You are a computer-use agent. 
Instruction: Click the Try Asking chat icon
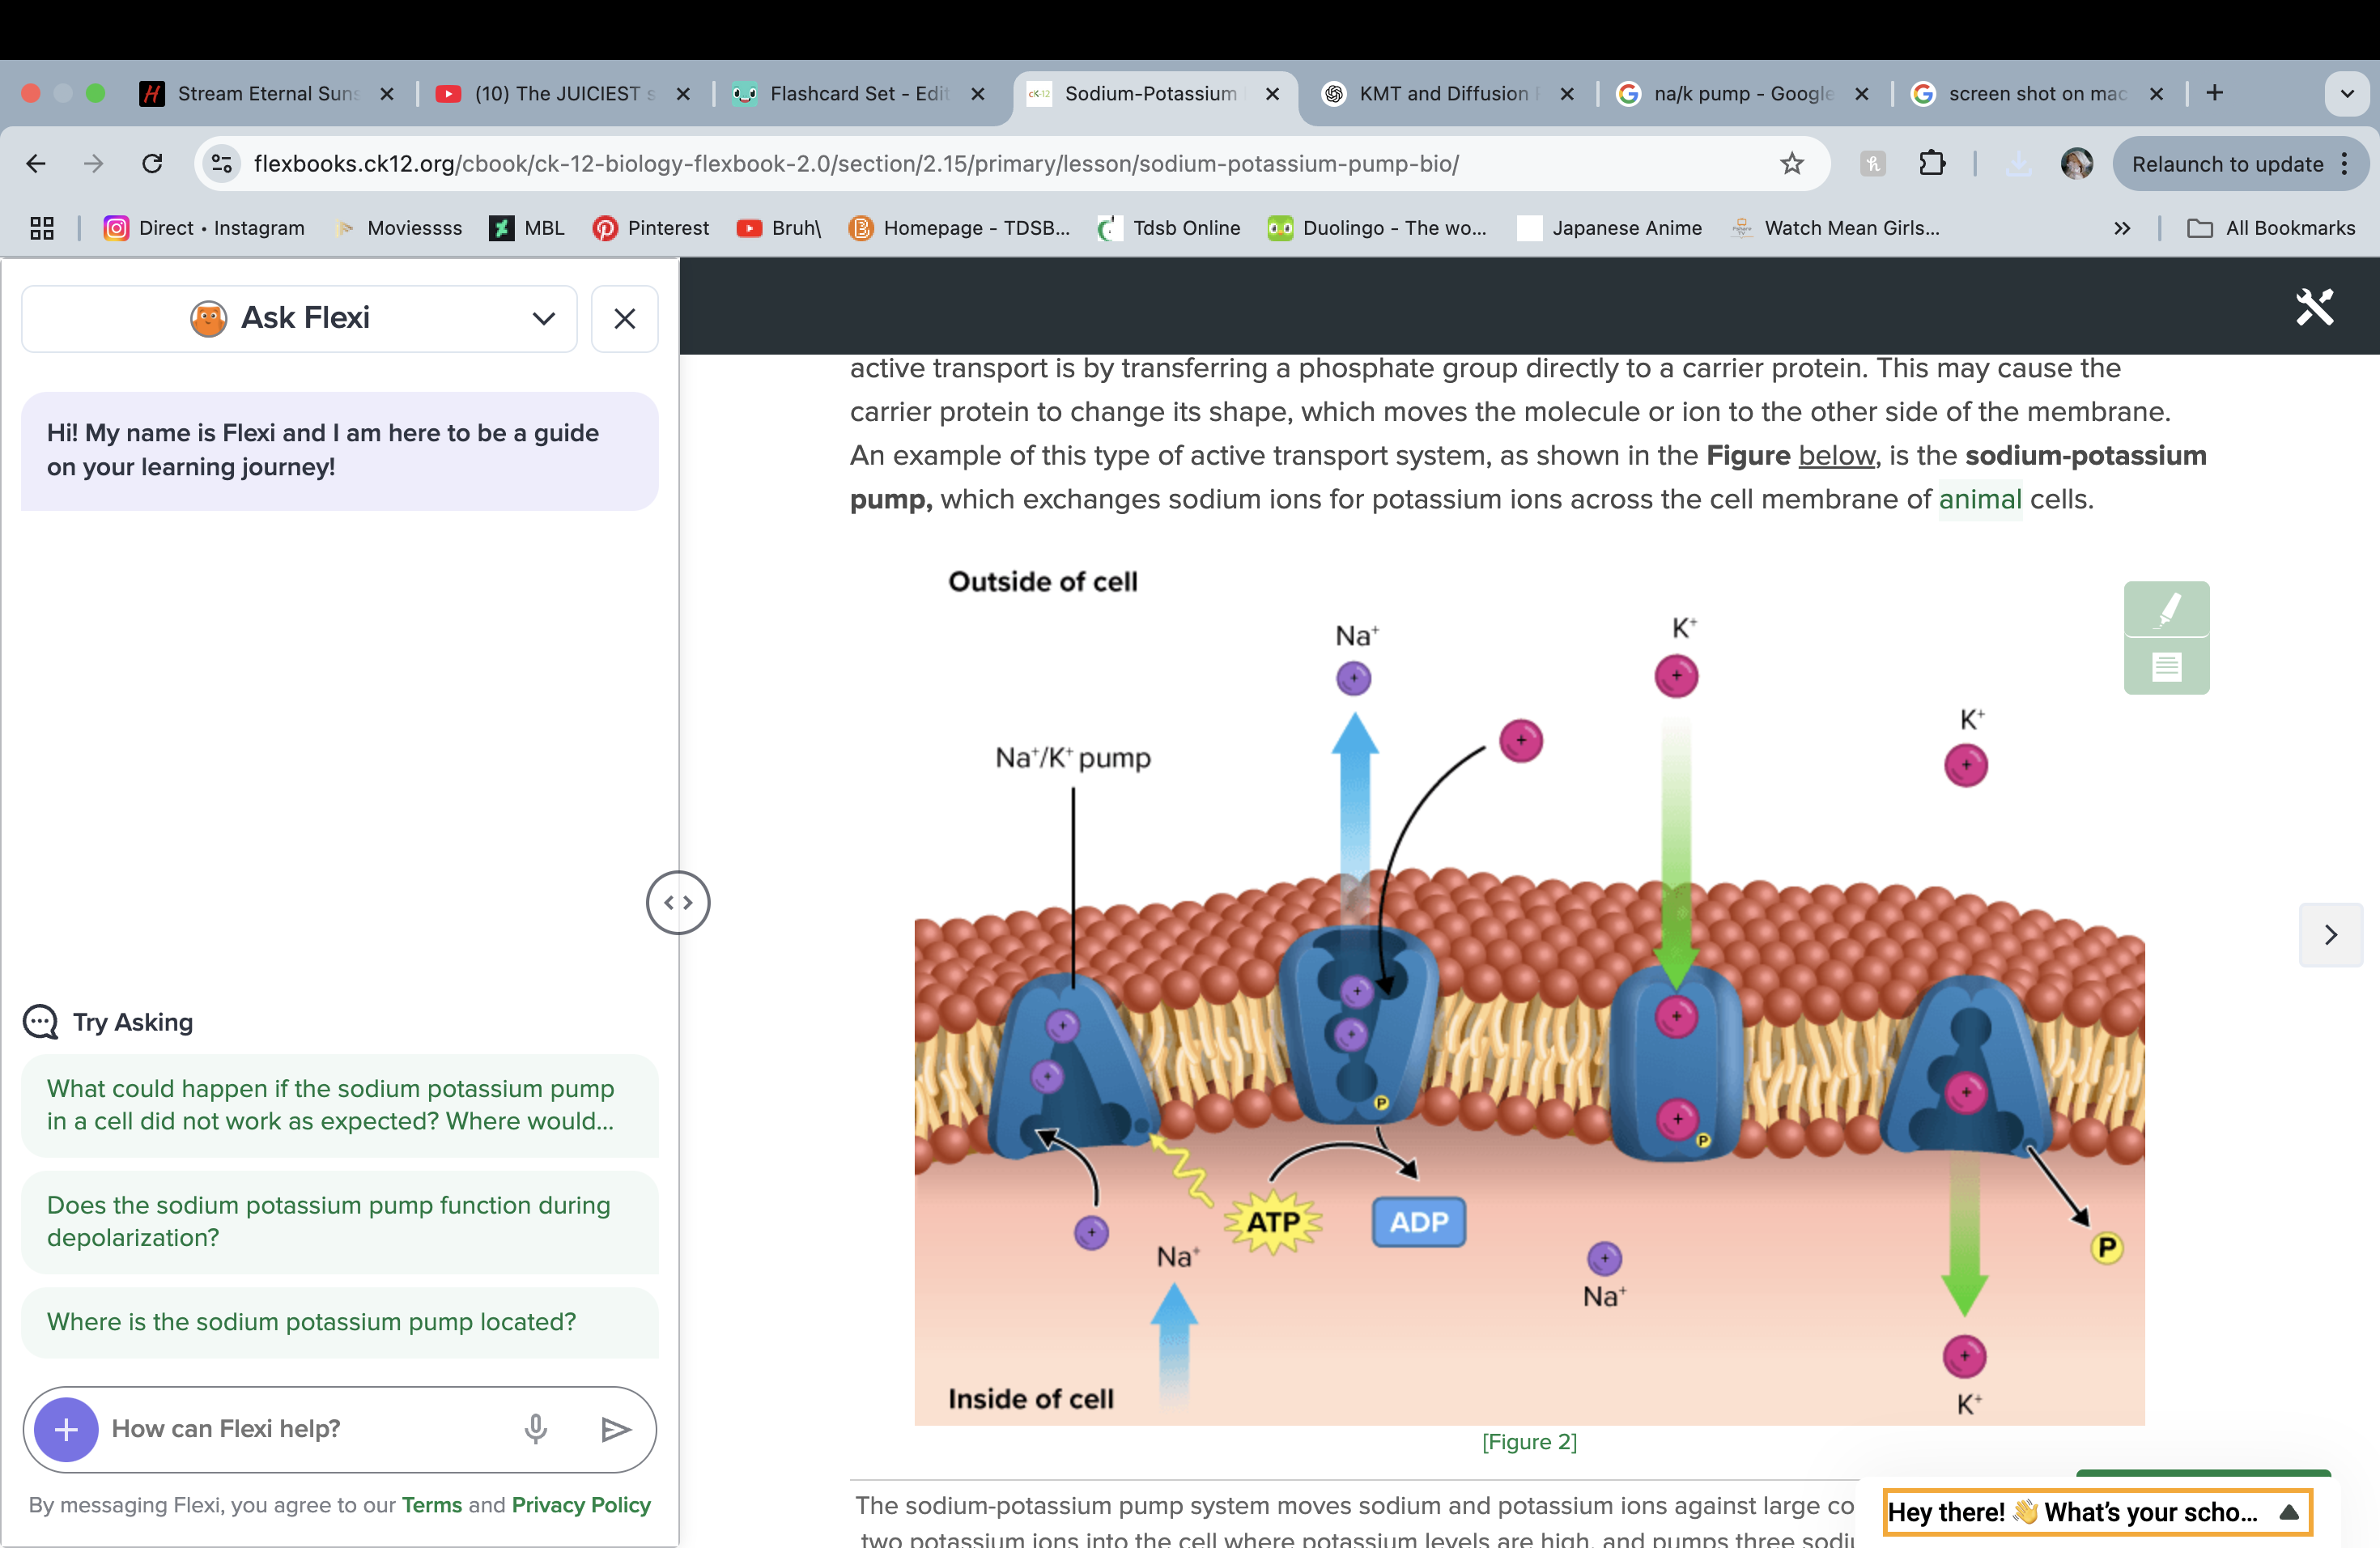[x=40, y=1022]
